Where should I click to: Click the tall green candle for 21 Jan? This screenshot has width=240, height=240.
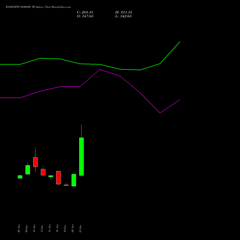82,156
